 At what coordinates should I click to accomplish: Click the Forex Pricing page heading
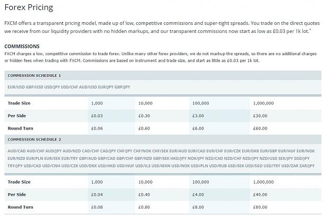tap(29, 7)
